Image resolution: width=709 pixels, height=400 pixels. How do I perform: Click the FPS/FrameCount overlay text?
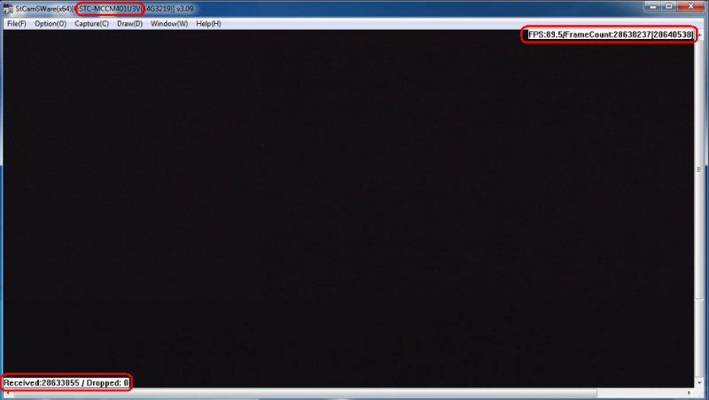(608, 35)
